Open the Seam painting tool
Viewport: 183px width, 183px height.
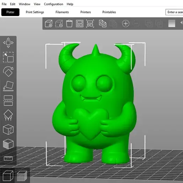click(8, 129)
